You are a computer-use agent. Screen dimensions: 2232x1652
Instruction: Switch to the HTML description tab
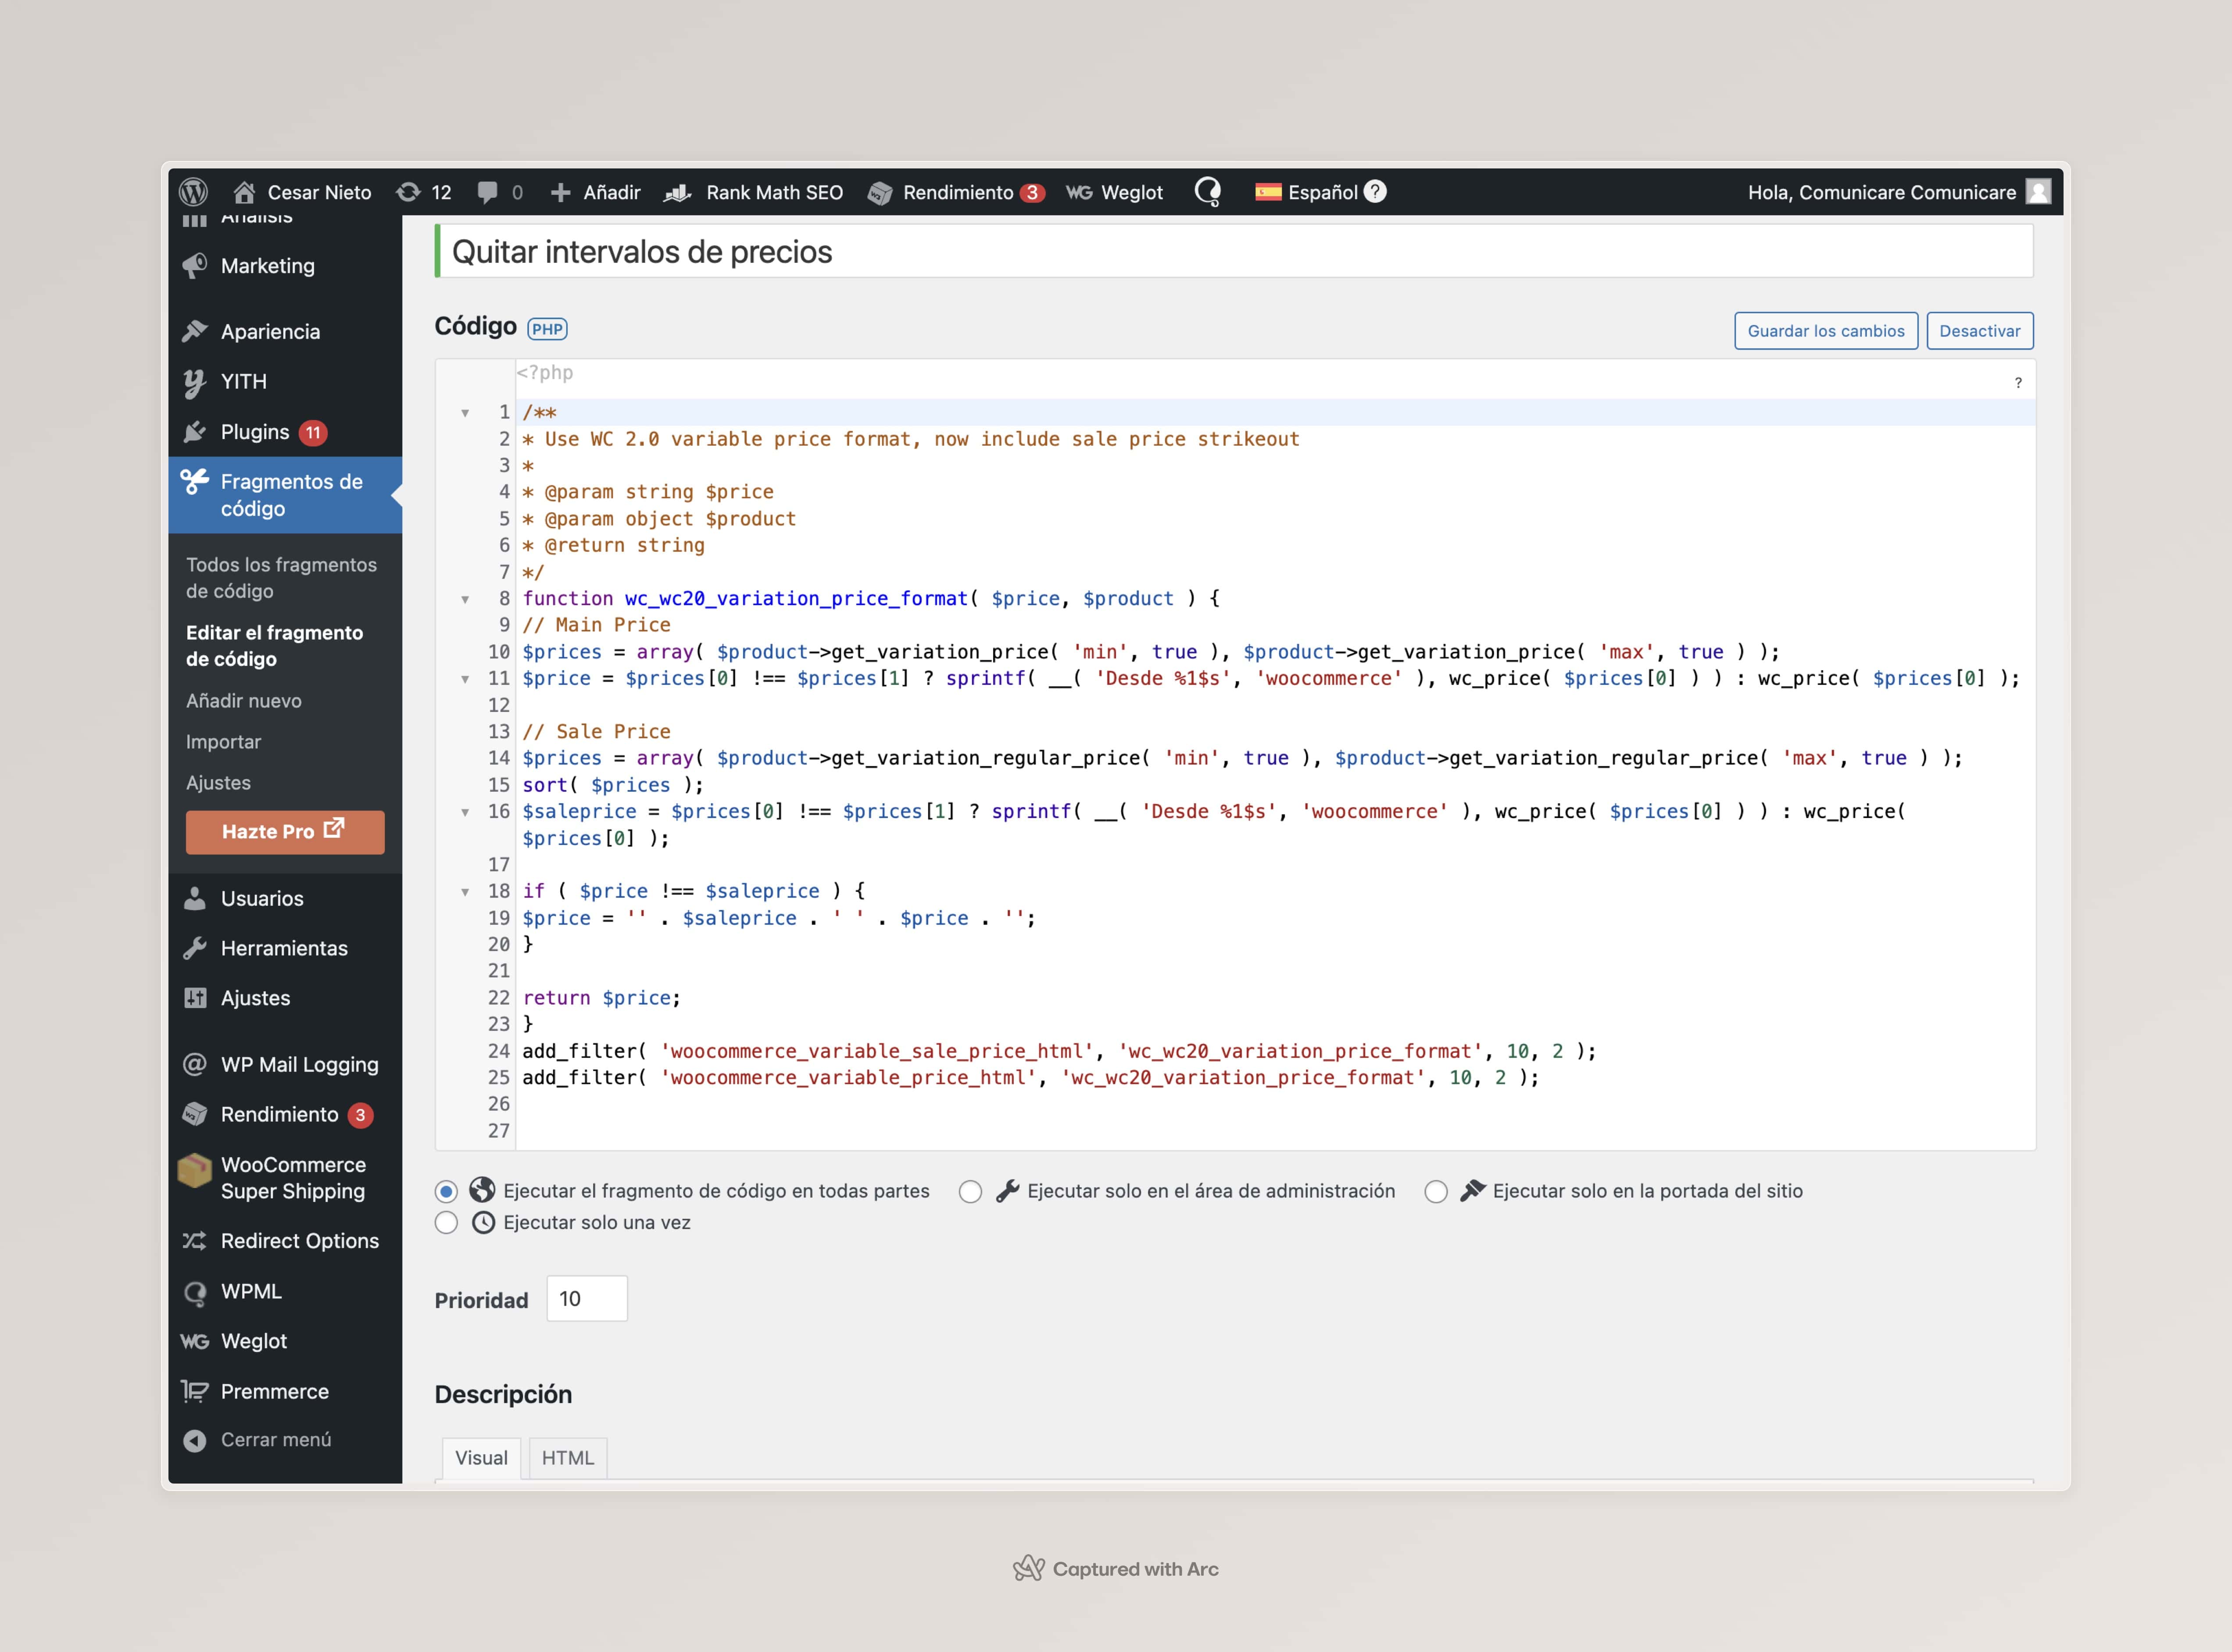(567, 1458)
